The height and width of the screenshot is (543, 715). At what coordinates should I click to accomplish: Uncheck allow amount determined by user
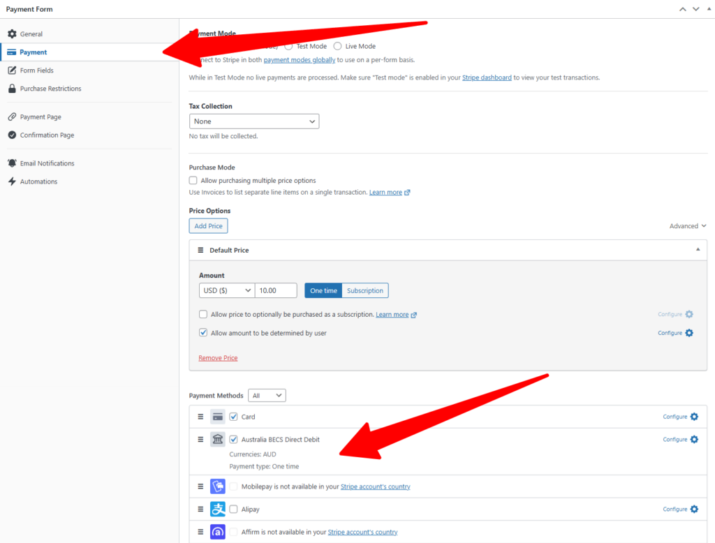(203, 333)
